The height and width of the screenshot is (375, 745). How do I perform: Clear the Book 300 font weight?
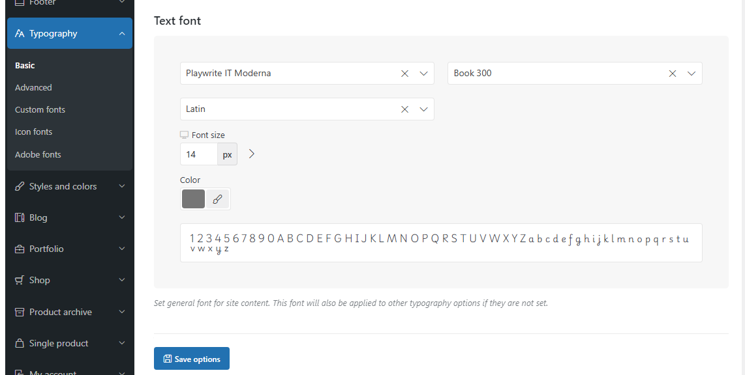673,74
